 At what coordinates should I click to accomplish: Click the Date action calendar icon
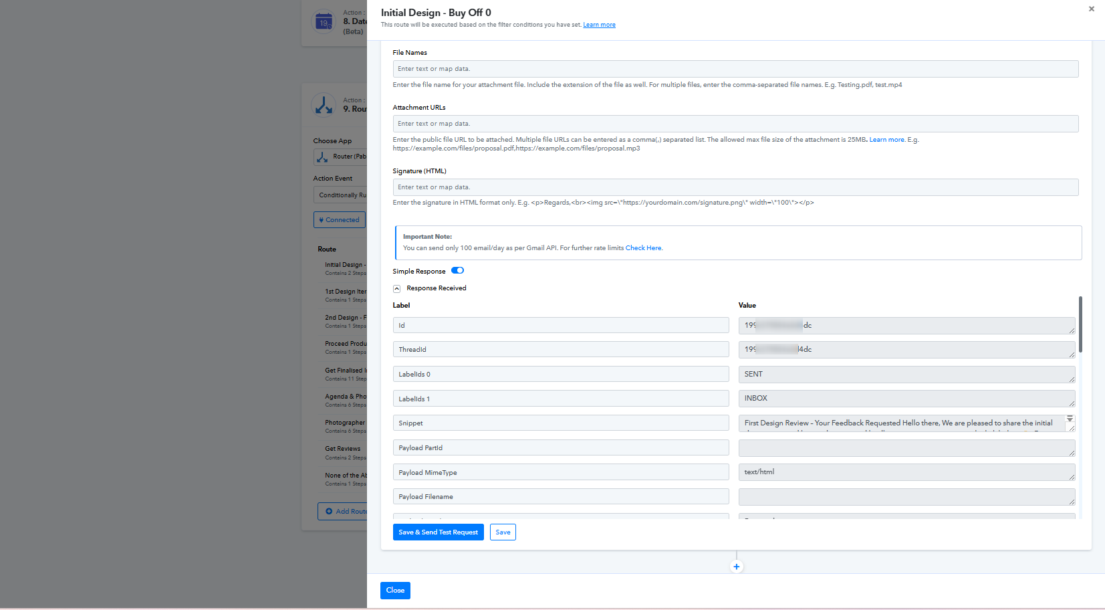[324, 21]
